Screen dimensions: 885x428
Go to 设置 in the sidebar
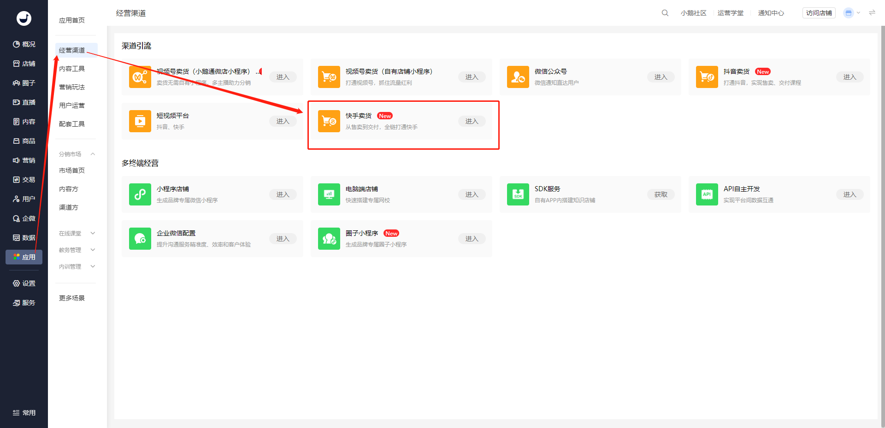[24, 283]
